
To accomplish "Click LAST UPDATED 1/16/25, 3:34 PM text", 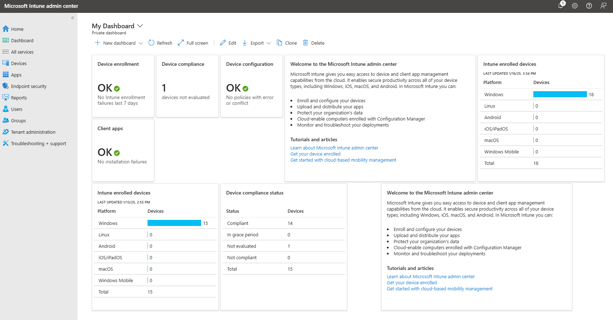I will 509,74.
